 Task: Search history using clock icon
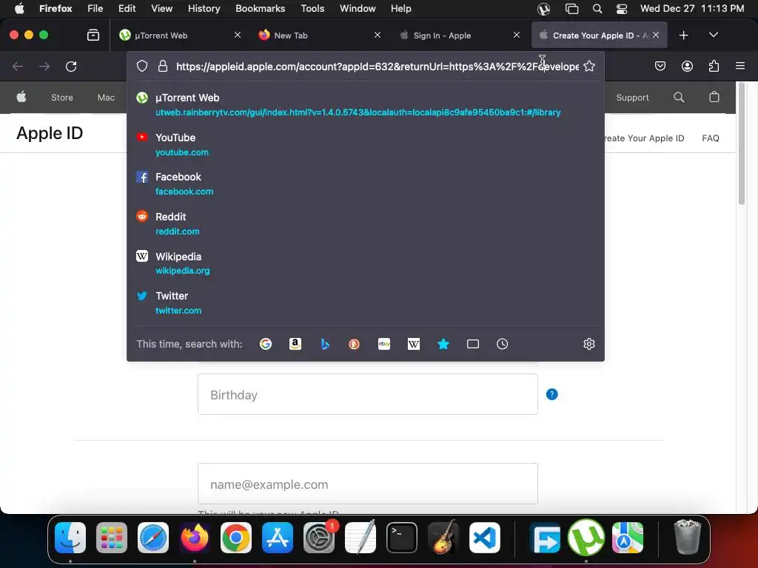coord(503,344)
